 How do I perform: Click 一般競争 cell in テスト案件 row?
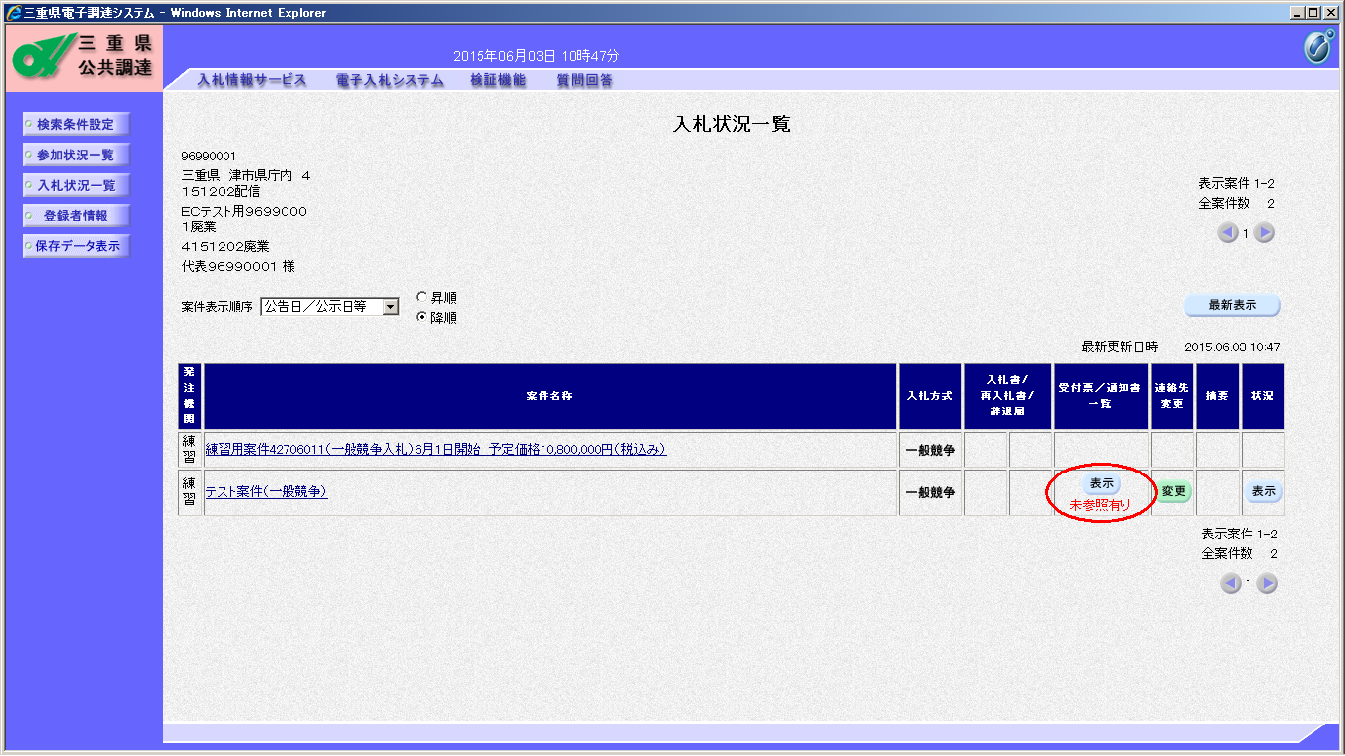pyautogui.click(x=930, y=492)
